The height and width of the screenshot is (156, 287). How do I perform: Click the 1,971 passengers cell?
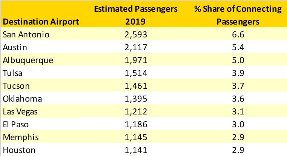click(136, 60)
